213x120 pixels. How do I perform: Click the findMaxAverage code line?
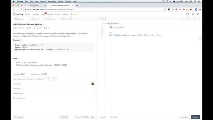tap(135, 35)
